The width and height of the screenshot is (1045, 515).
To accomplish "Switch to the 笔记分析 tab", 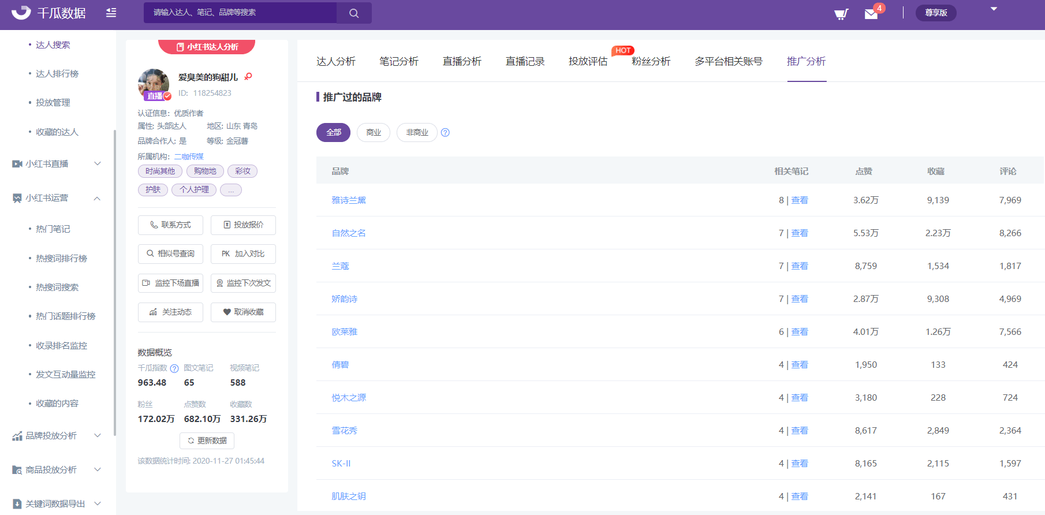I will pos(398,61).
